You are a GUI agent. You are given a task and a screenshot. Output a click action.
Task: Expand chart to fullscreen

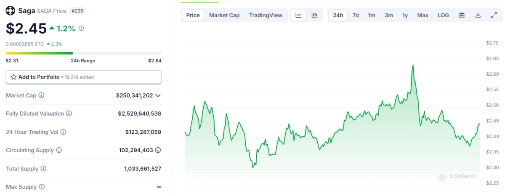coord(494,15)
